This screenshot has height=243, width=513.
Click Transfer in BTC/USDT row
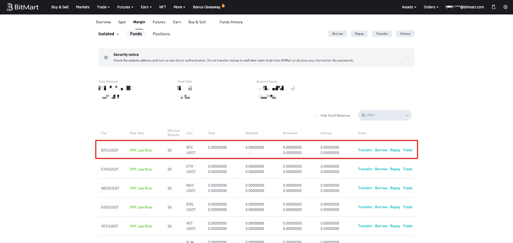point(365,150)
